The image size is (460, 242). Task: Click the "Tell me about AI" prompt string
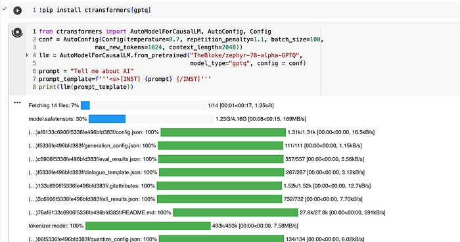pos(102,71)
